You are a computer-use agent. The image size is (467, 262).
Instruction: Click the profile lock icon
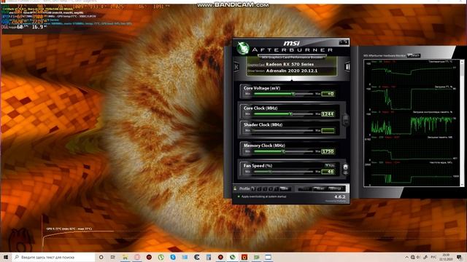pyautogui.click(x=235, y=188)
